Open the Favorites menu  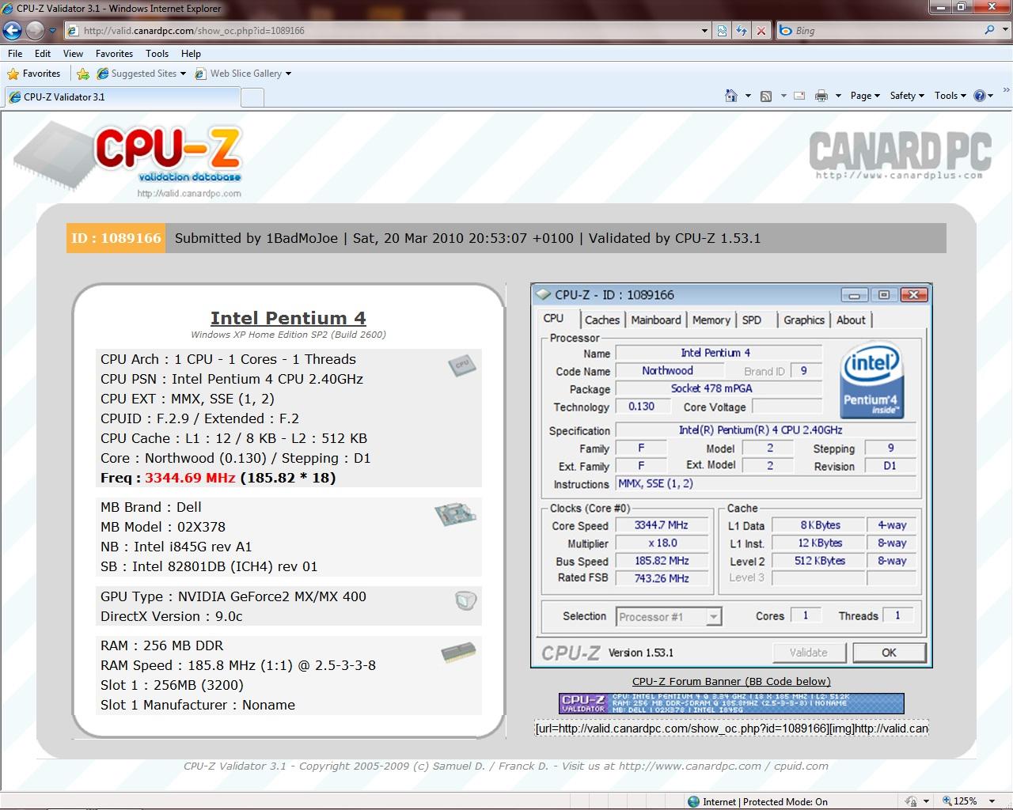[114, 54]
